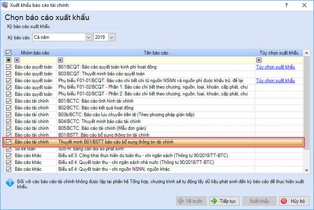The height and width of the screenshot is (210, 314).
Task: Click the vertical scrollbar thumb of report list
Action: [x=306, y=102]
